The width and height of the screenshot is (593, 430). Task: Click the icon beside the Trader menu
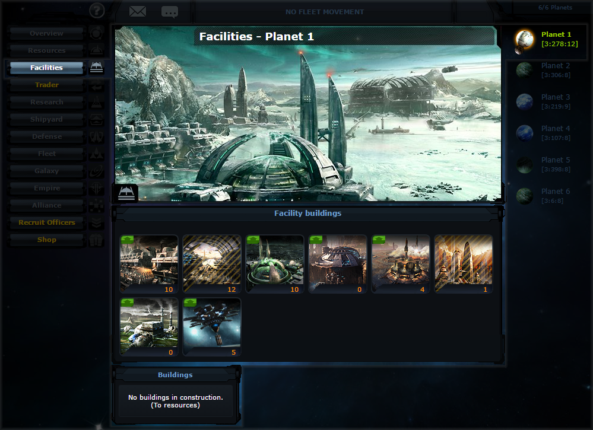point(96,85)
